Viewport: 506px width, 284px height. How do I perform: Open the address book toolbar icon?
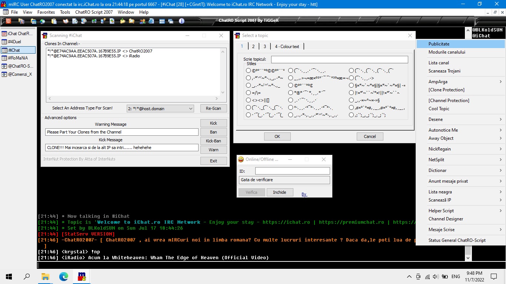click(66, 21)
